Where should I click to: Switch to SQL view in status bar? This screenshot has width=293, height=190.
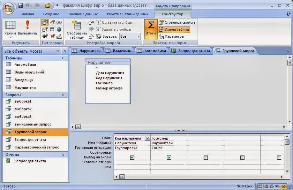click(x=277, y=186)
